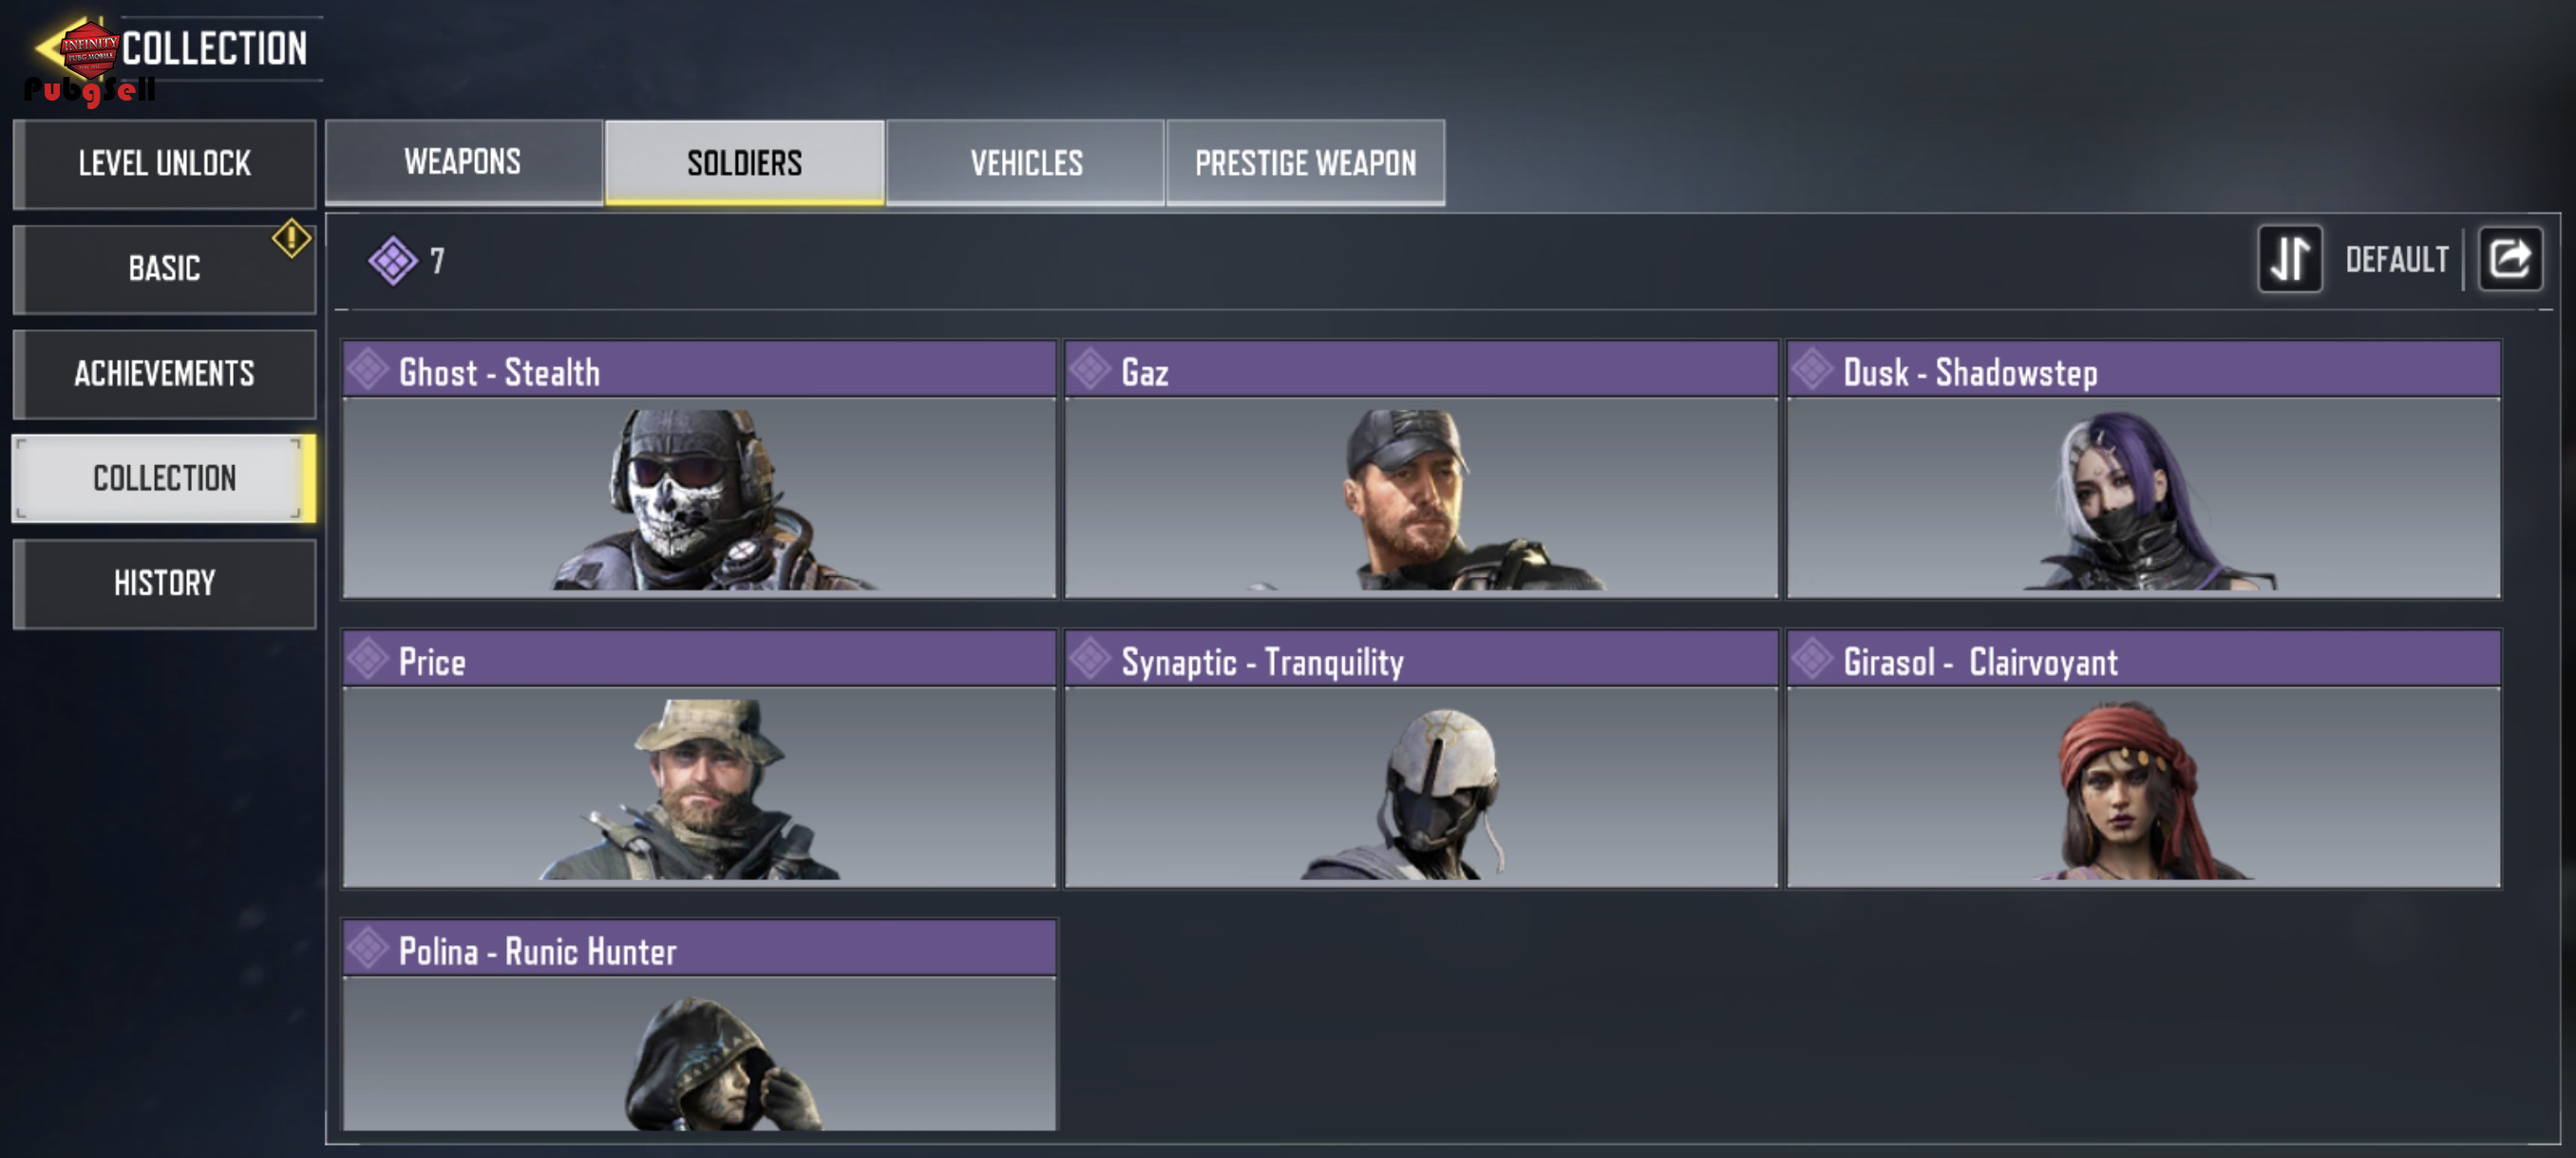Select the Gaz soldier card
The height and width of the screenshot is (1158, 2576).
(1421, 470)
